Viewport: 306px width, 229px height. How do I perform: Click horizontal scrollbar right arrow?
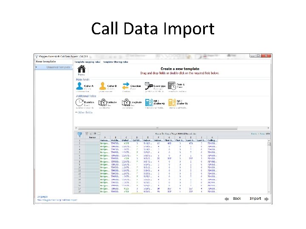[x=268, y=128]
